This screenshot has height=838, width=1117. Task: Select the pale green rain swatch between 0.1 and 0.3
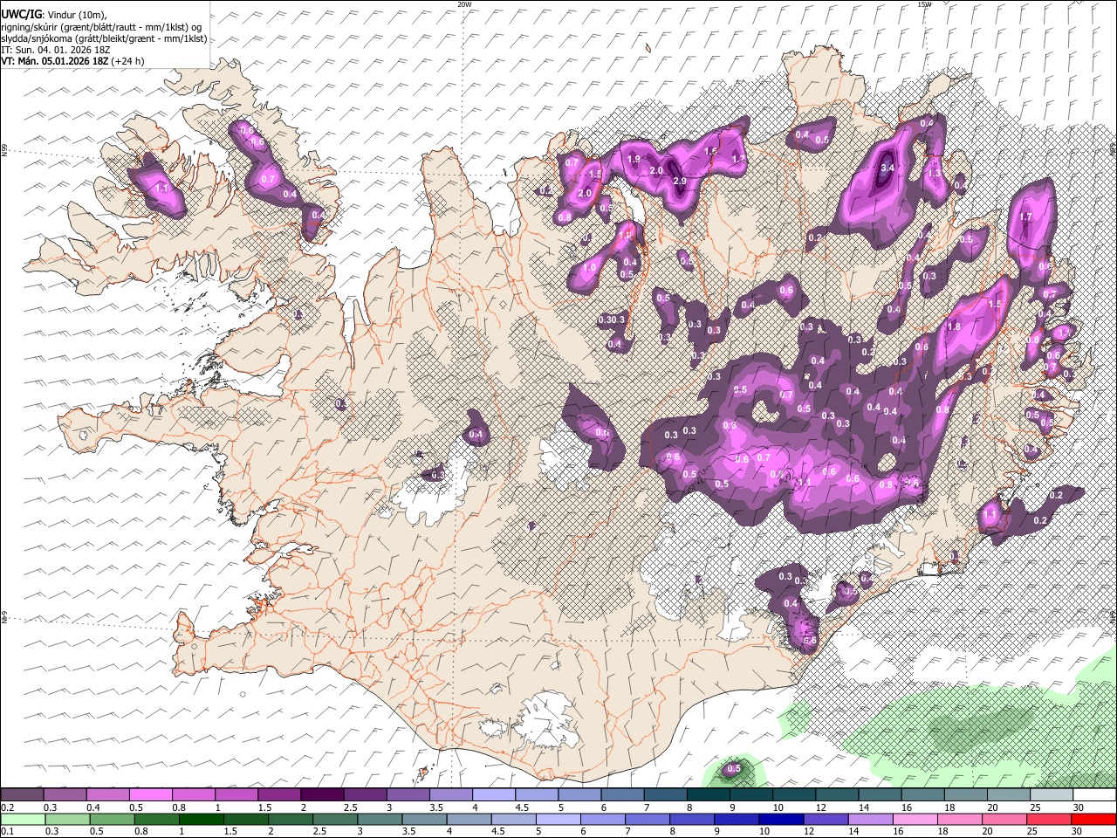point(22,820)
